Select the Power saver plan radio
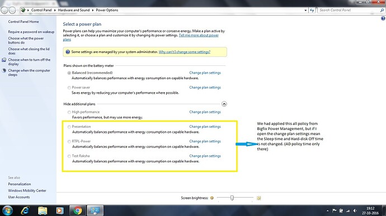This screenshot has height=216, width=386. click(69, 88)
